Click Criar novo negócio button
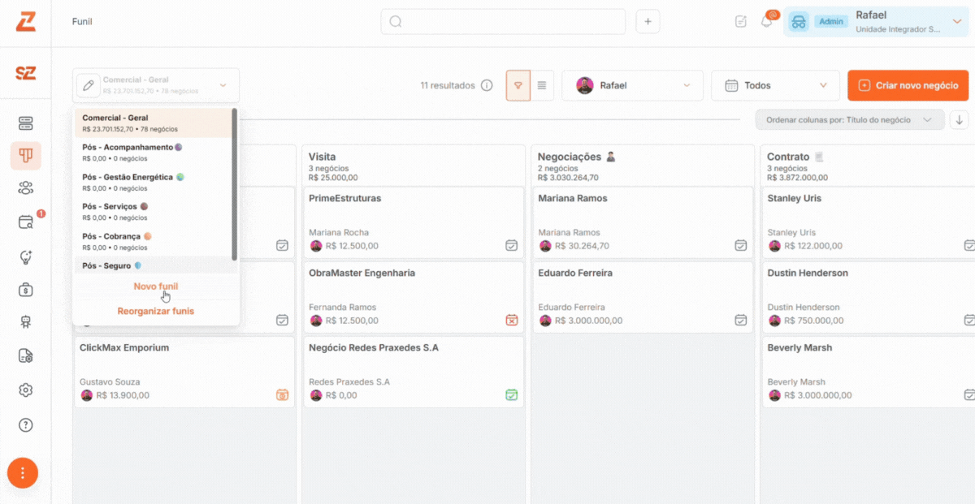The image size is (975, 504). coord(908,85)
